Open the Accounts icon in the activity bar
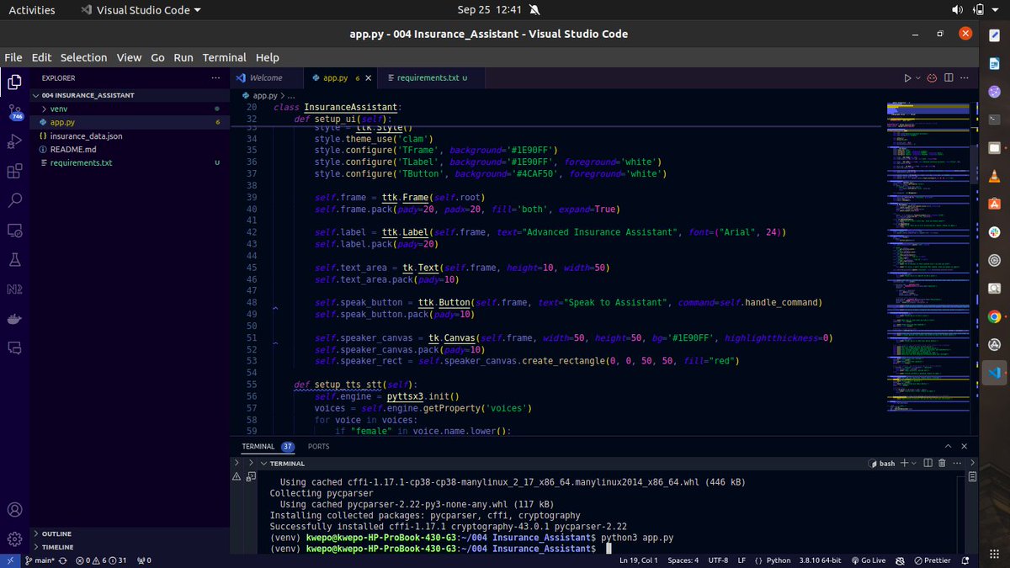The width and height of the screenshot is (1010, 568). click(14, 510)
